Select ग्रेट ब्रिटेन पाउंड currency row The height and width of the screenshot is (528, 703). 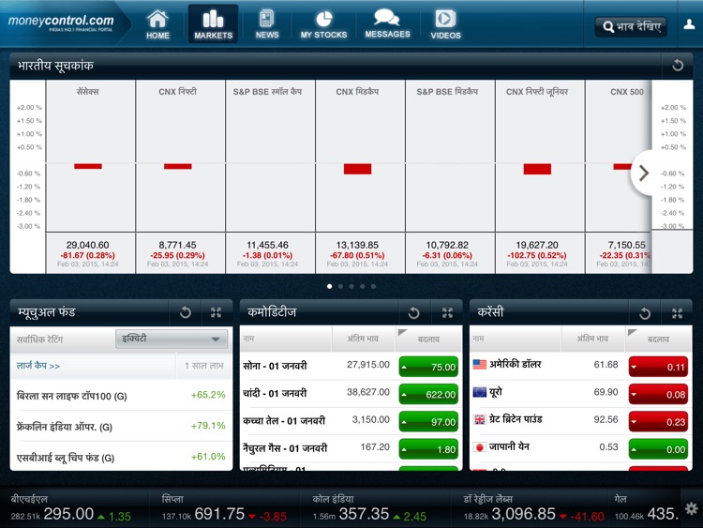(x=580, y=421)
